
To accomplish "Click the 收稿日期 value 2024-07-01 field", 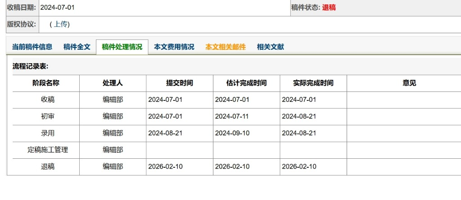I will coord(58,8).
